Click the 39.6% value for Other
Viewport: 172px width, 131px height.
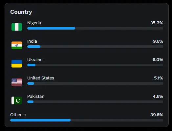click(x=157, y=115)
